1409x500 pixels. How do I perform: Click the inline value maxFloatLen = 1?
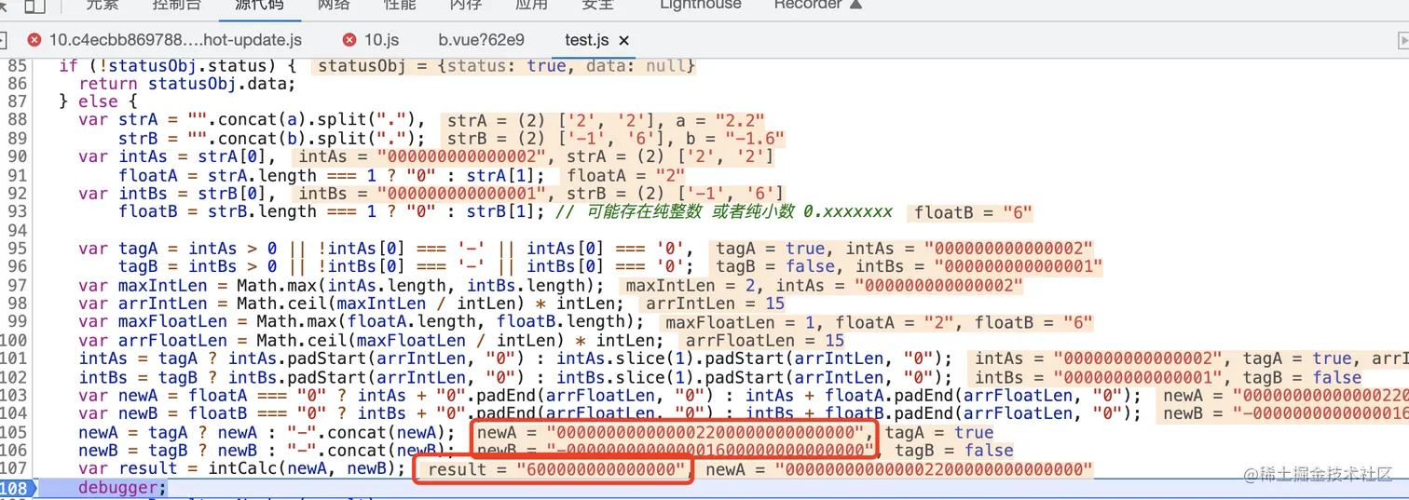[743, 322]
